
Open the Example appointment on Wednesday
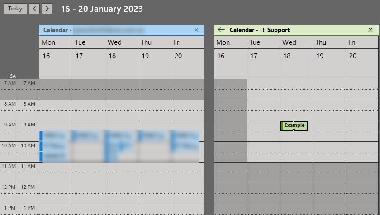[294, 125]
